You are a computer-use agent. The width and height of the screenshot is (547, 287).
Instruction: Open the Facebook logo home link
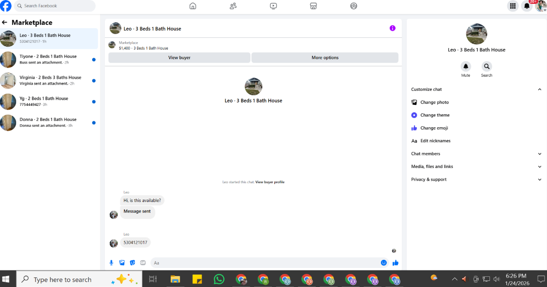click(6, 6)
